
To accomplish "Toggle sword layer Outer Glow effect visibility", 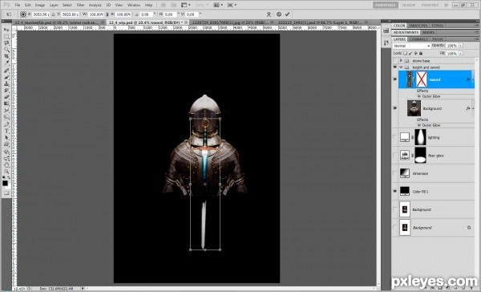I will [419, 96].
